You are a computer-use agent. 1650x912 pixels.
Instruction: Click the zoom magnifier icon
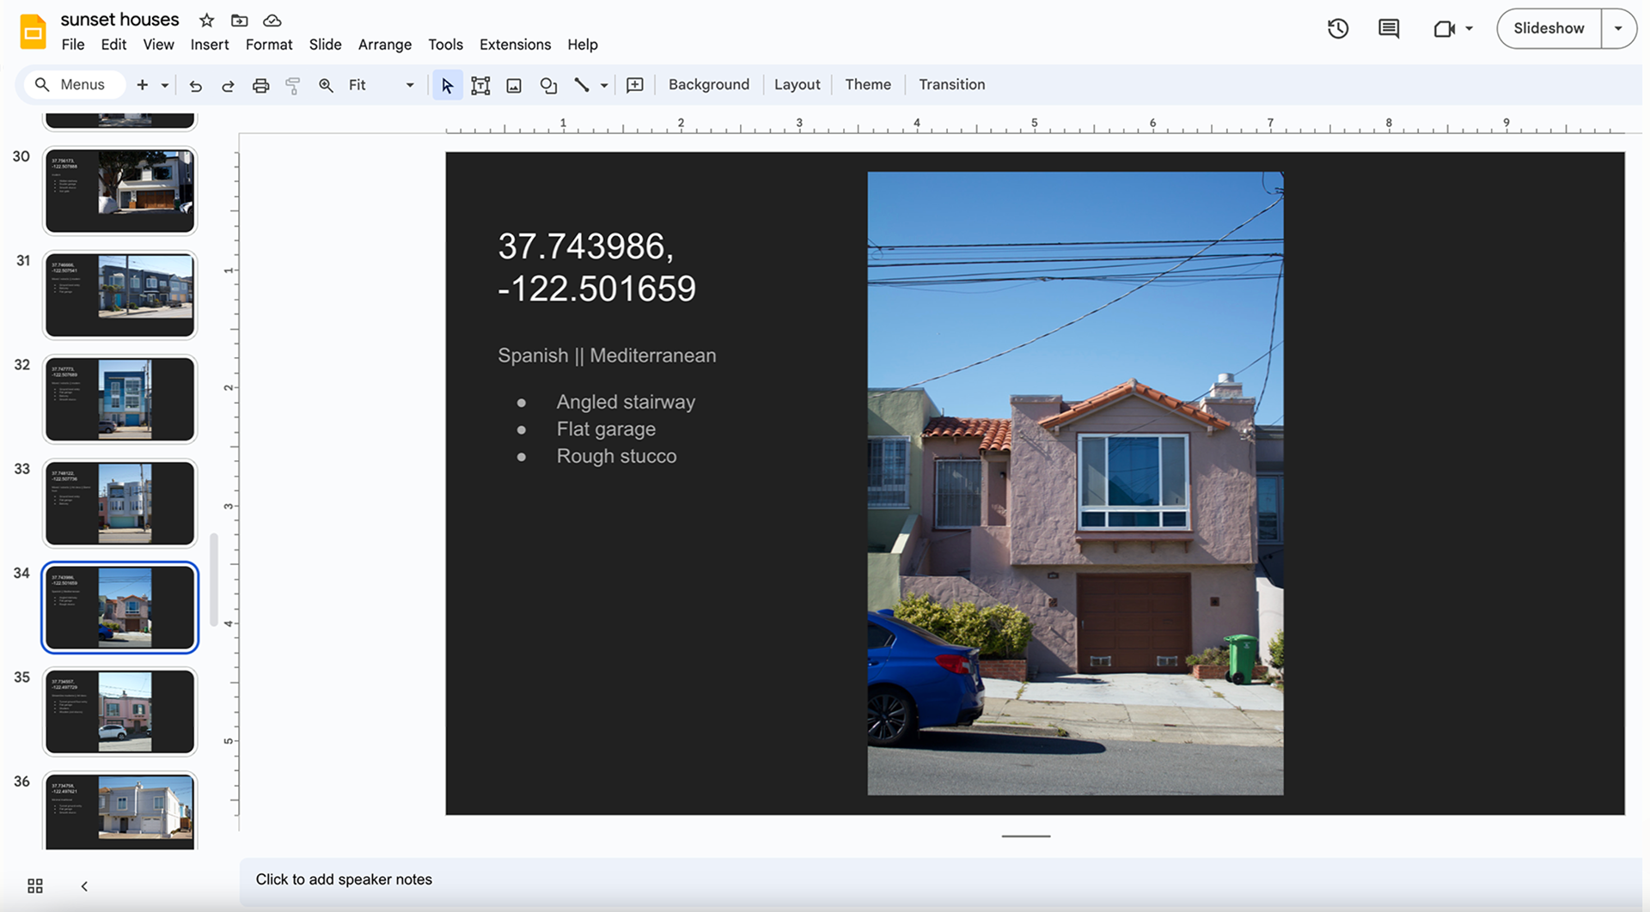(x=326, y=85)
